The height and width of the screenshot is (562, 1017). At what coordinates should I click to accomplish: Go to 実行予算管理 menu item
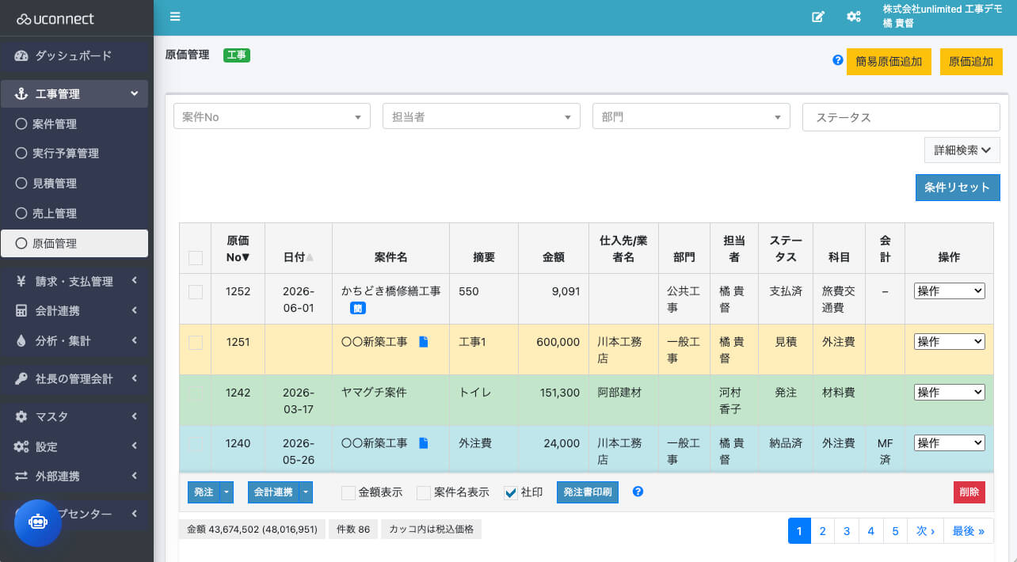pyautogui.click(x=74, y=154)
